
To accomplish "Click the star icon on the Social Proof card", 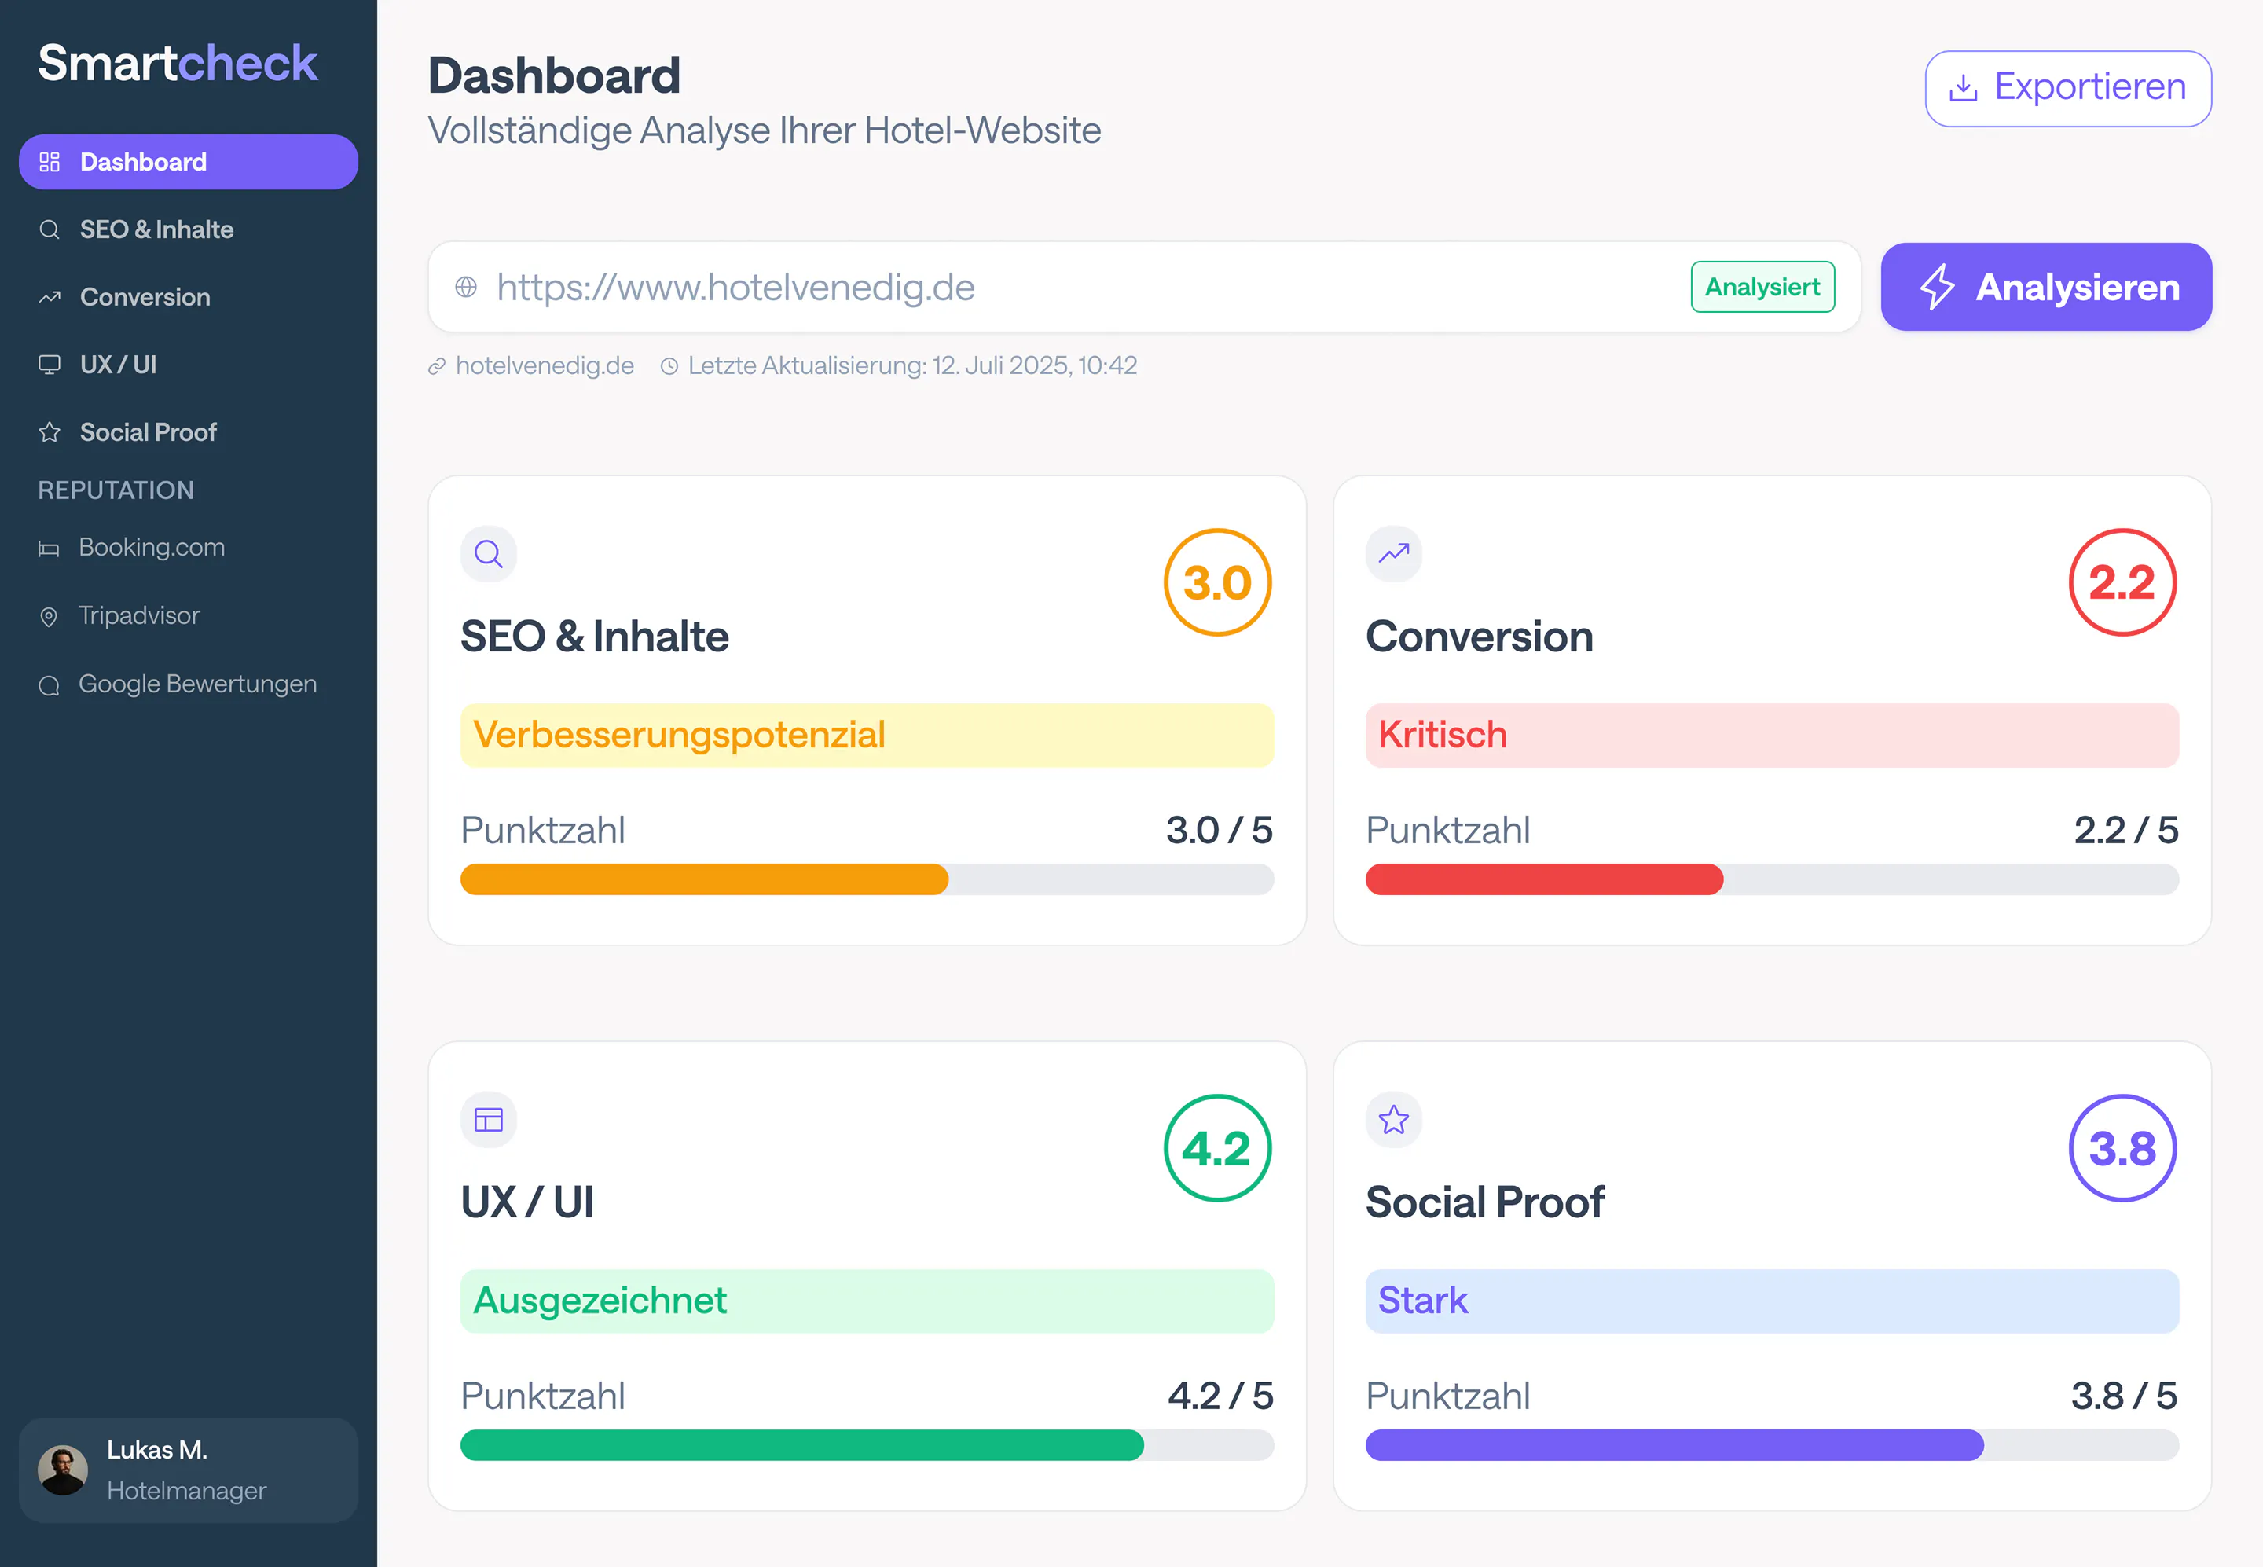I will pos(1394,1119).
